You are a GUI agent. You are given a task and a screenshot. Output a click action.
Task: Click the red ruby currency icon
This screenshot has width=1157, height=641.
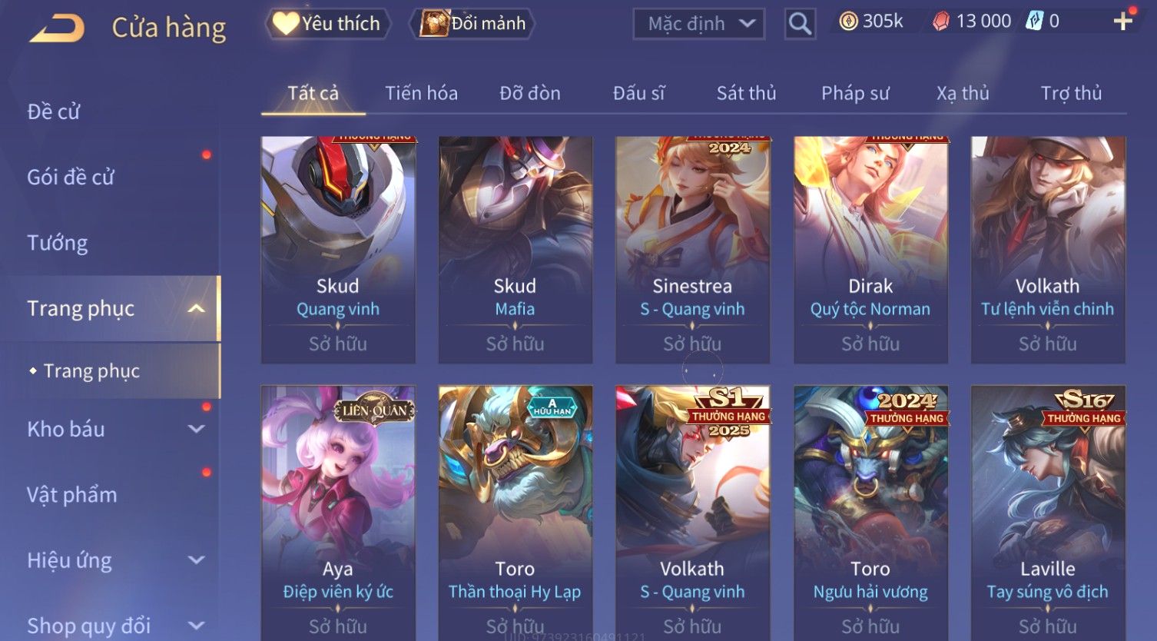coord(941,22)
